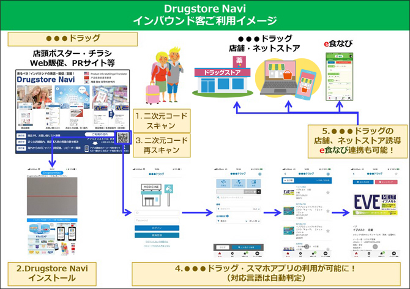Click the globe icon on search form screen
The image size is (410, 289).
pyautogui.click(x=260, y=174)
